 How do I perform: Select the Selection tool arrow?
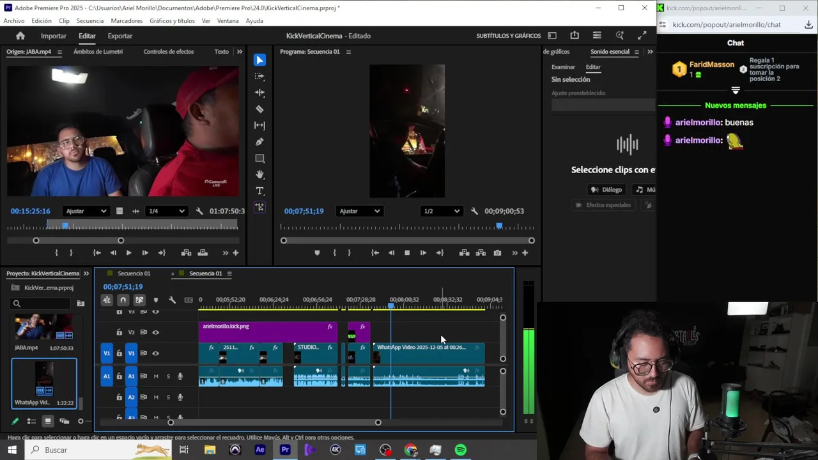(259, 59)
